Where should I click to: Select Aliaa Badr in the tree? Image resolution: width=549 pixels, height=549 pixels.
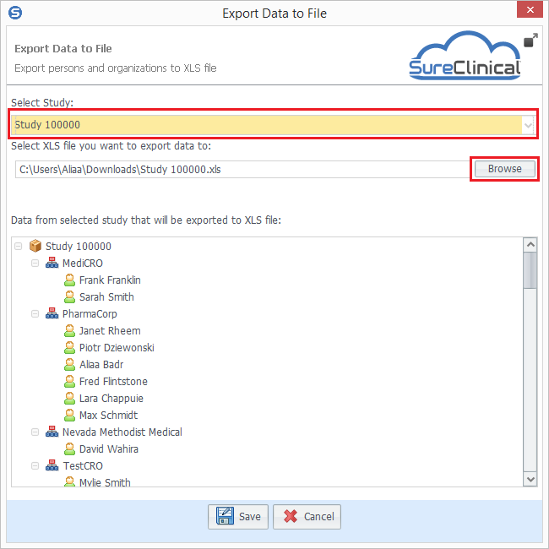click(101, 365)
